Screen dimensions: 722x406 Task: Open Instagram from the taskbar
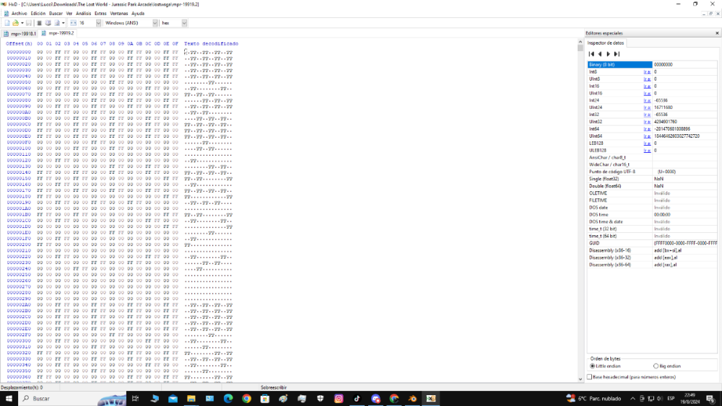point(339,399)
